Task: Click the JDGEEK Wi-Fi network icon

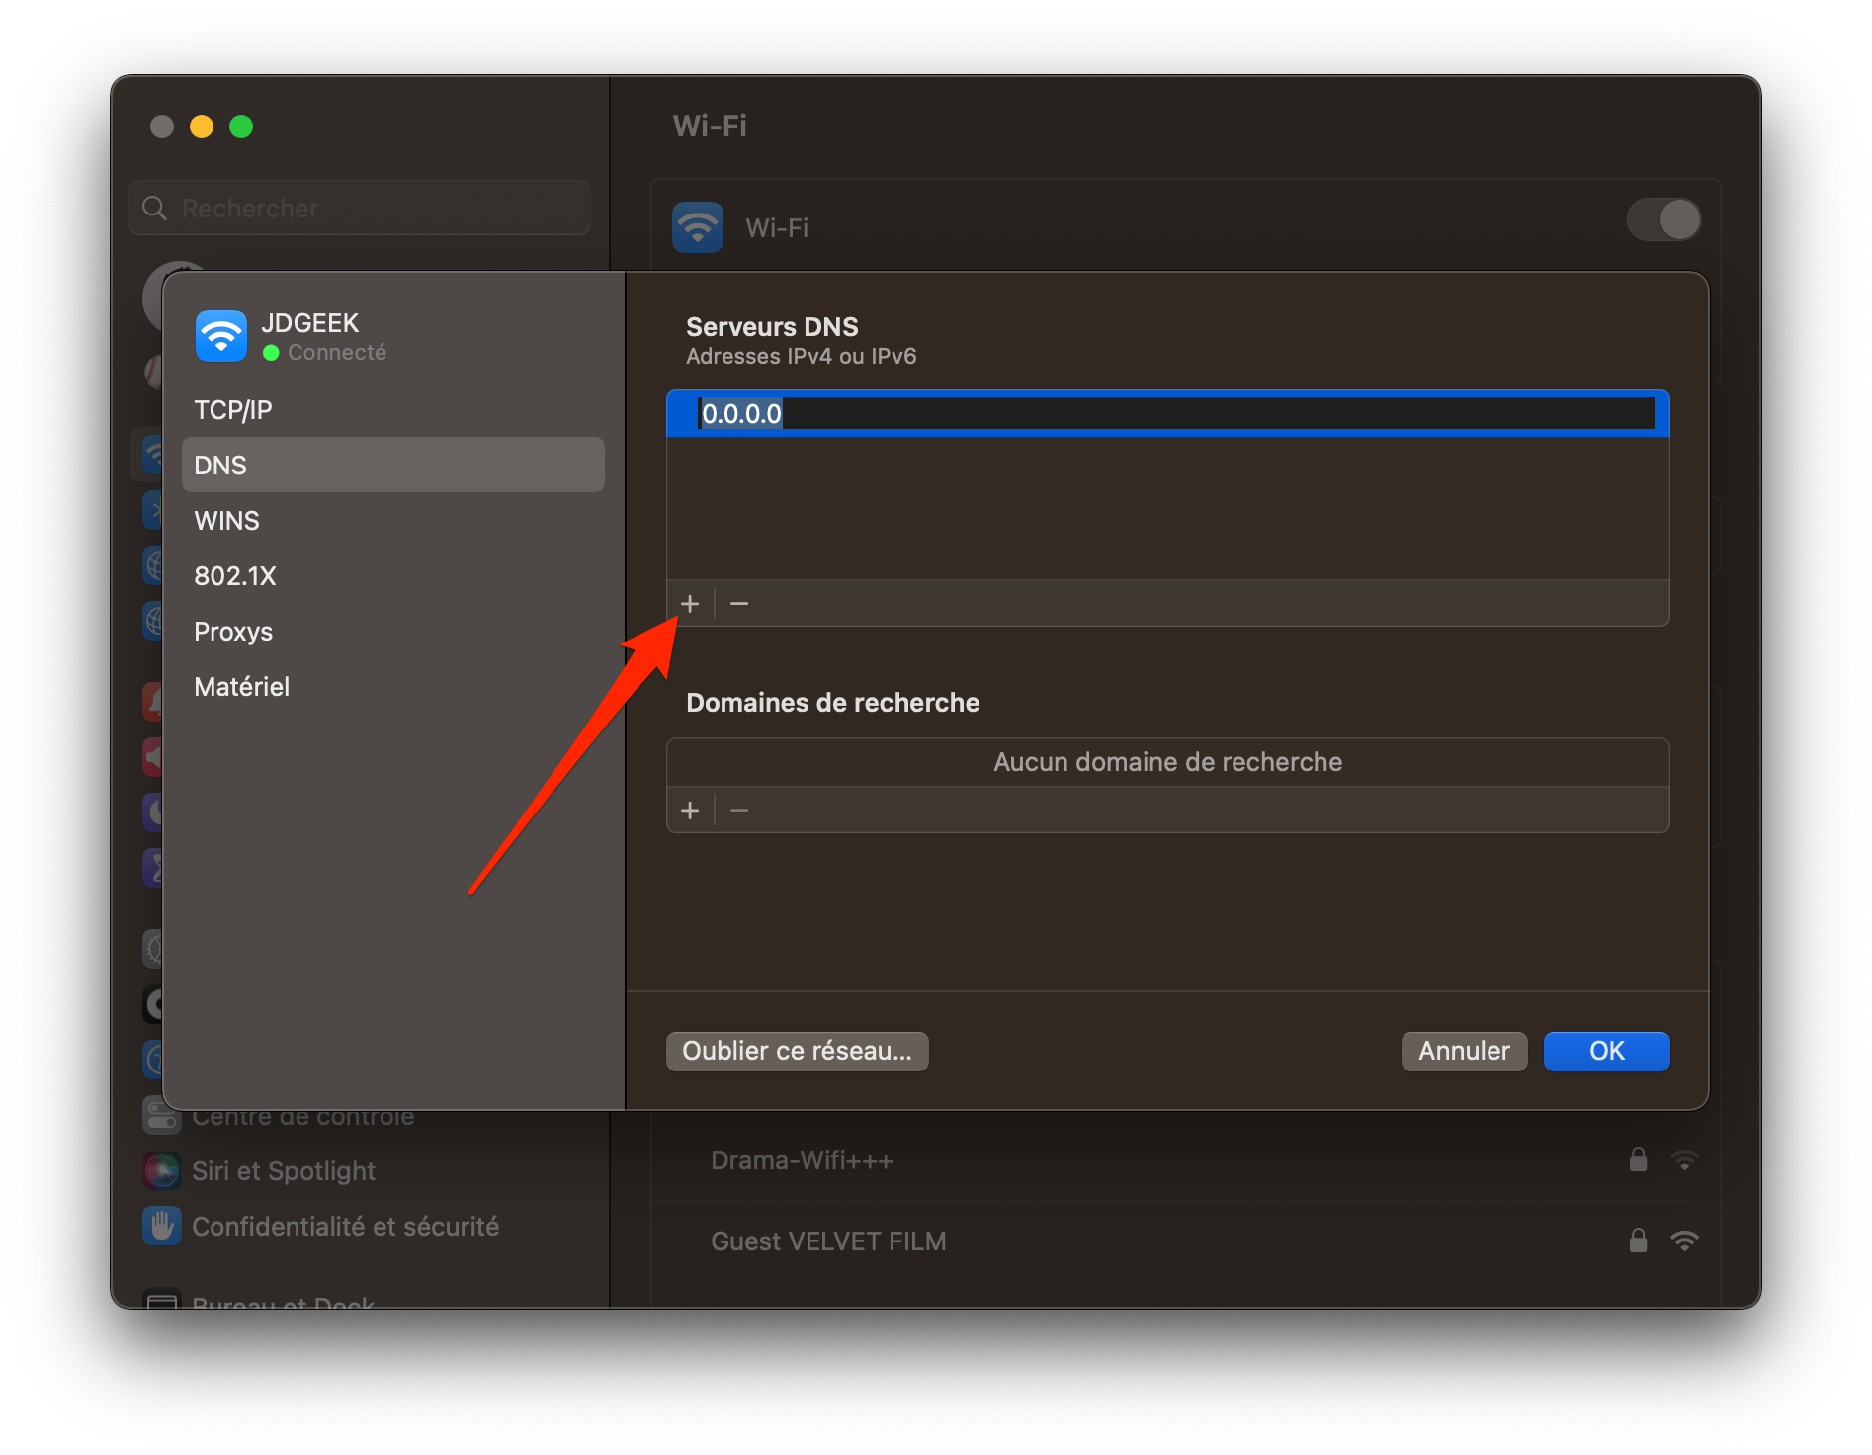Action: coord(221,336)
